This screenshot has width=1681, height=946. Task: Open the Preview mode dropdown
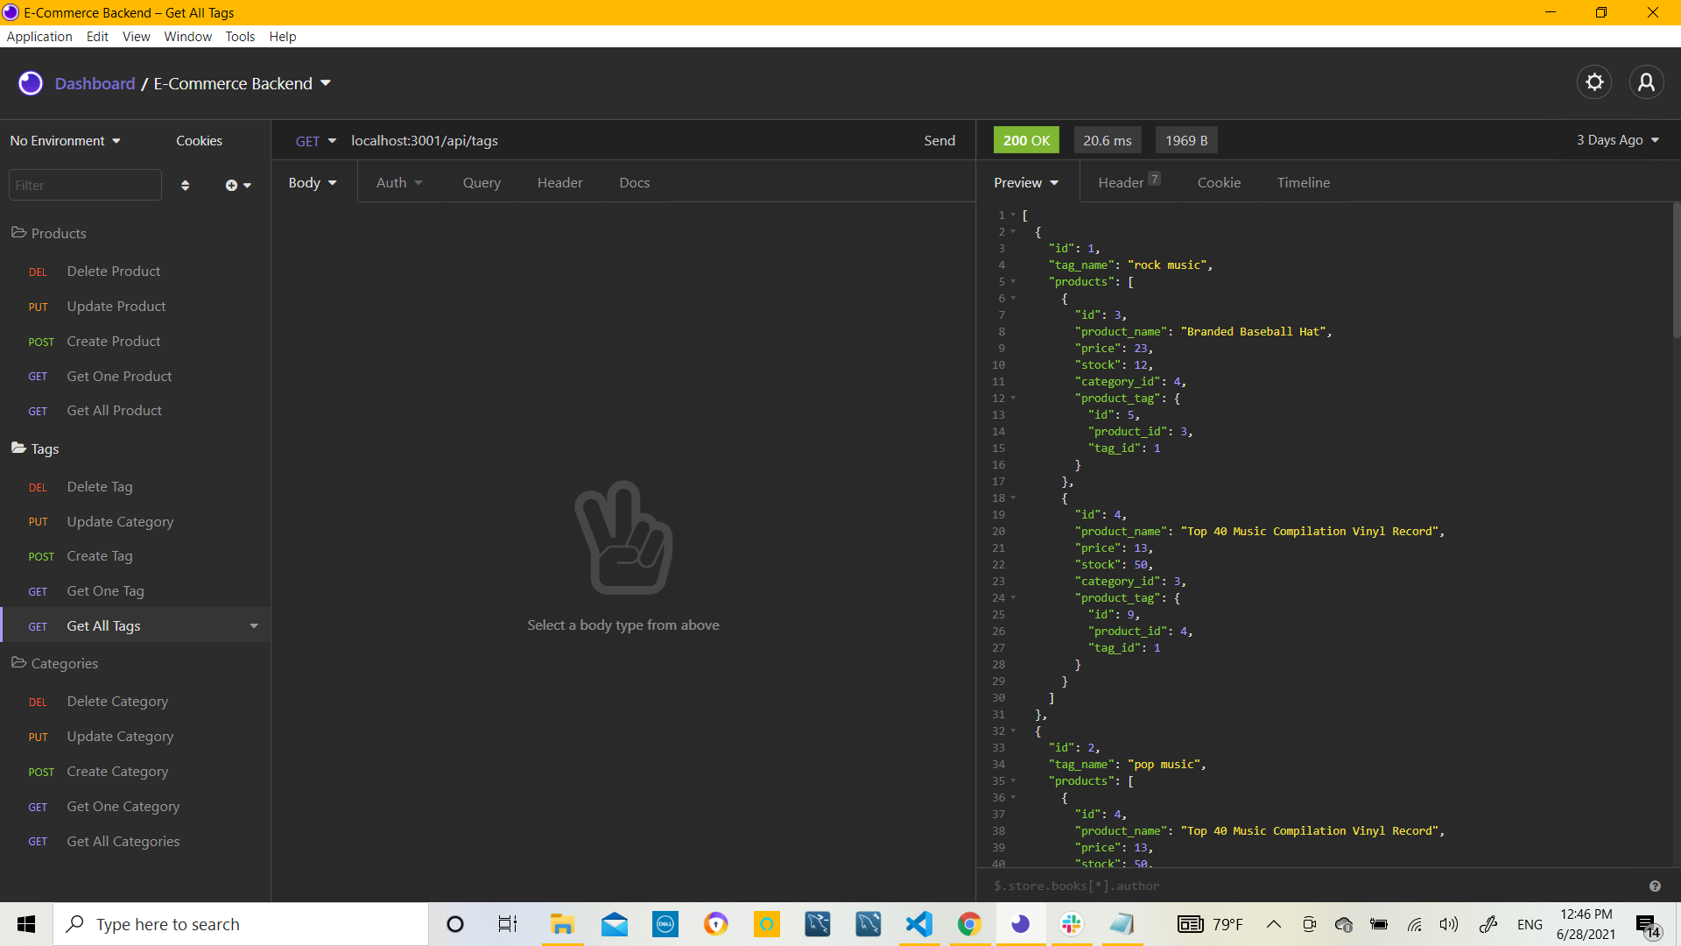pos(1026,182)
